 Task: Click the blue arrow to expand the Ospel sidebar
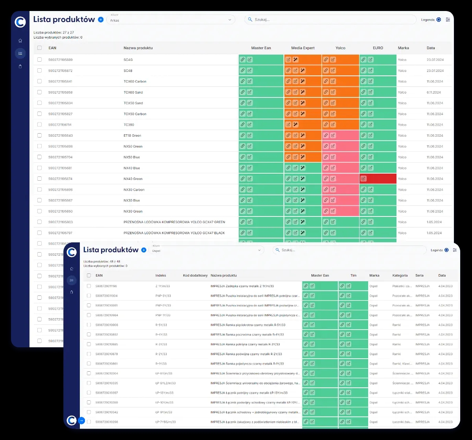click(x=81, y=420)
